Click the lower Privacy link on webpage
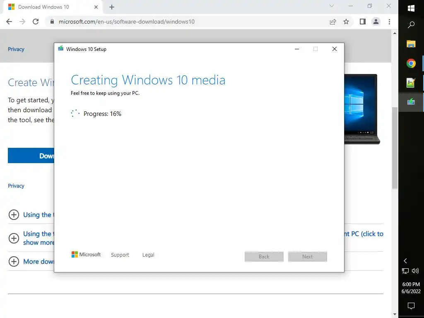Image resolution: width=424 pixels, height=318 pixels. [x=16, y=186]
